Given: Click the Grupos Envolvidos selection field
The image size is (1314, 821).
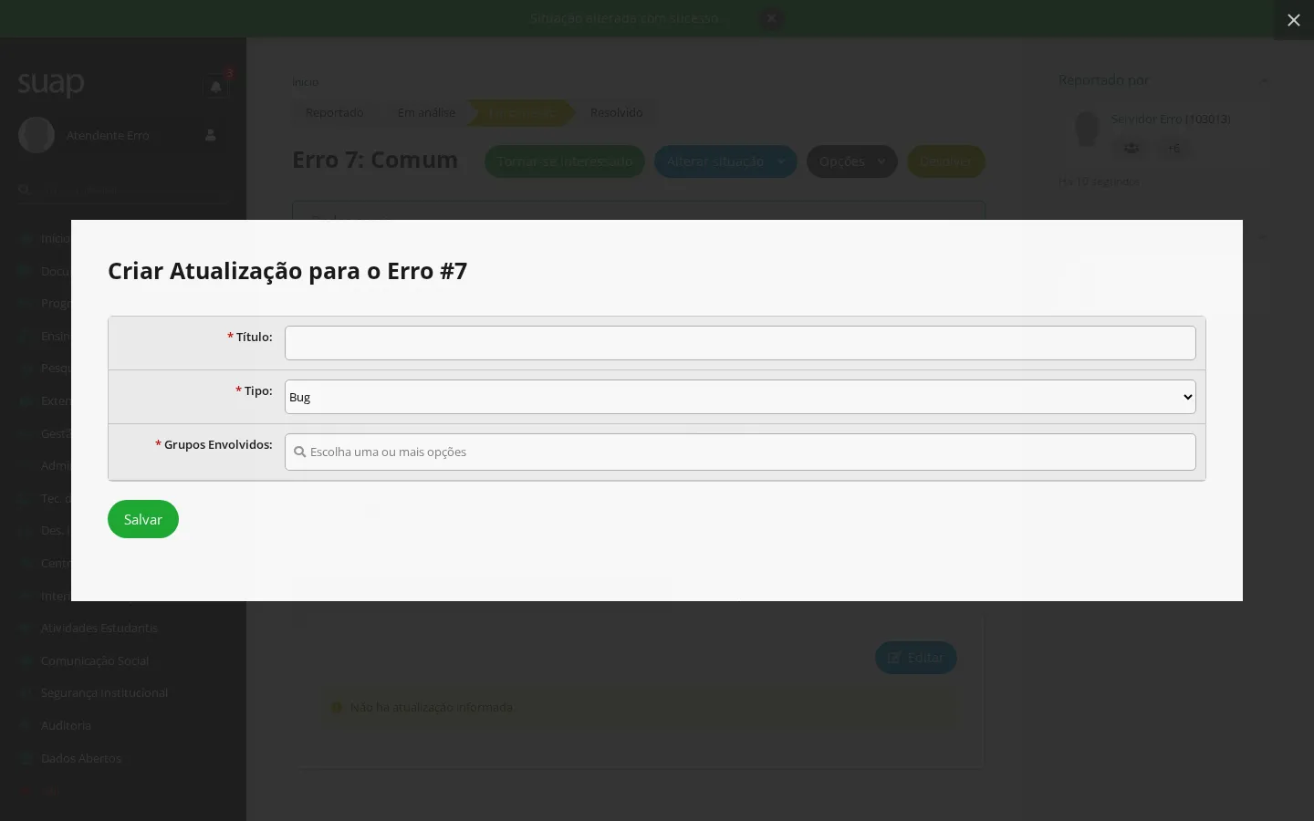Looking at the screenshot, I should [x=740, y=452].
